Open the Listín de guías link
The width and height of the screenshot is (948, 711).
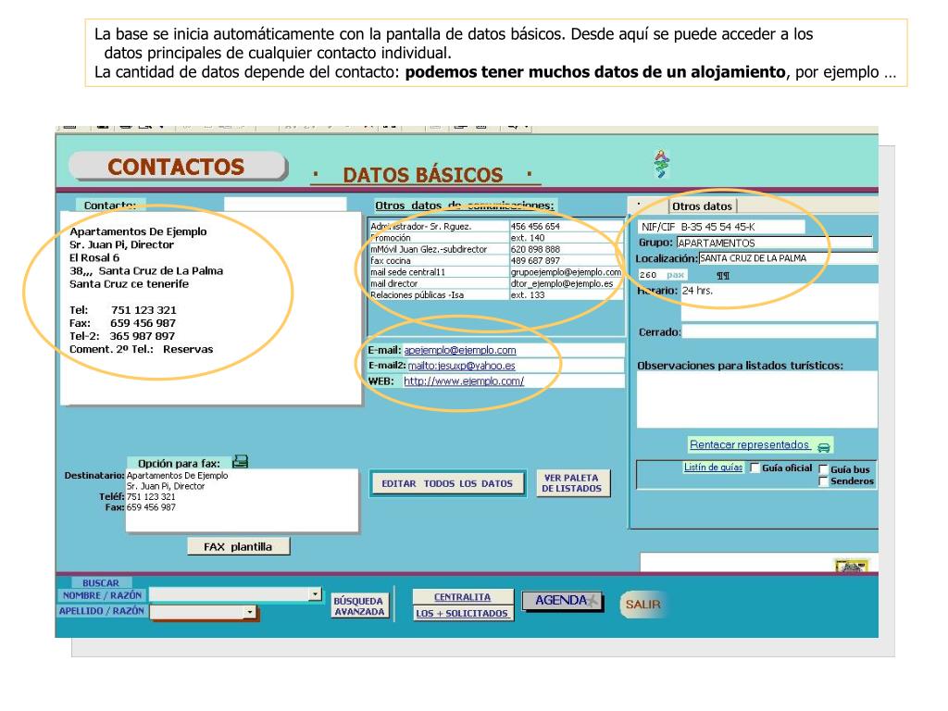coord(713,468)
